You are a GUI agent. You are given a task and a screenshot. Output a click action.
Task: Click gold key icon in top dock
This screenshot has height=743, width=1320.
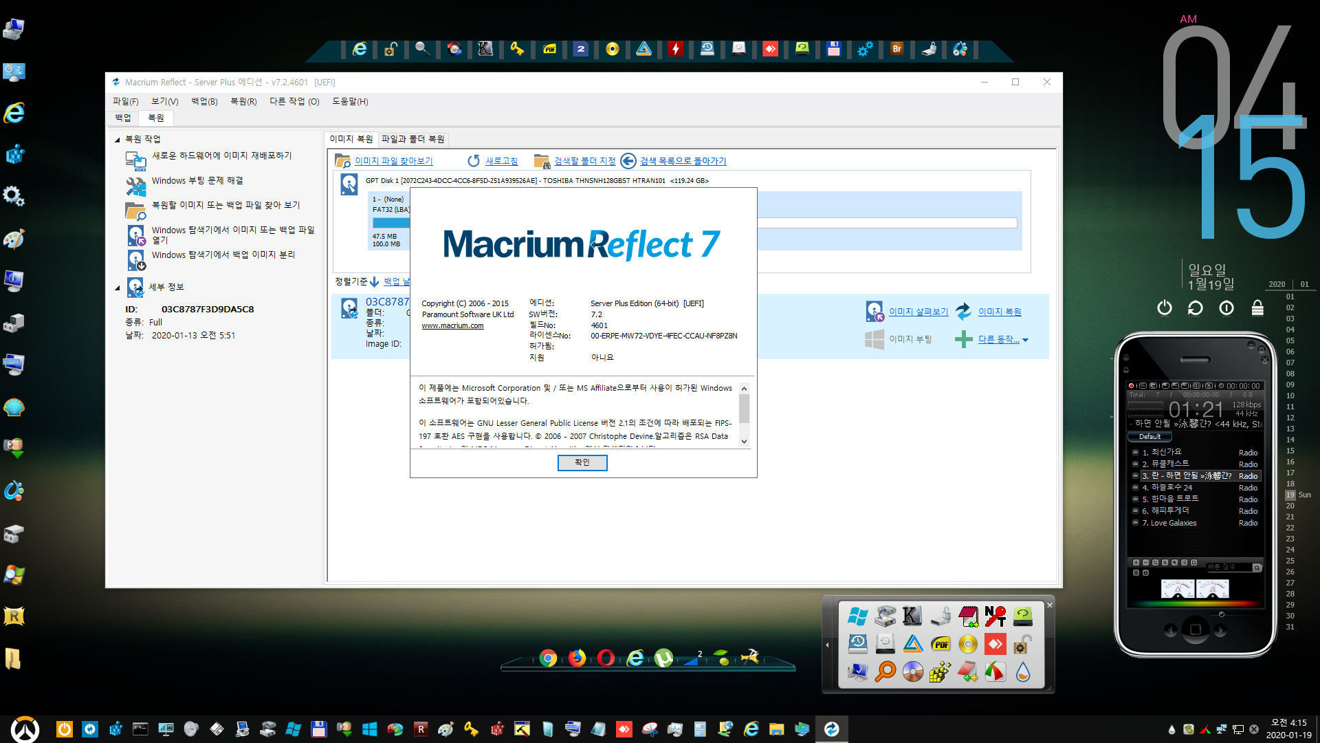click(x=517, y=49)
